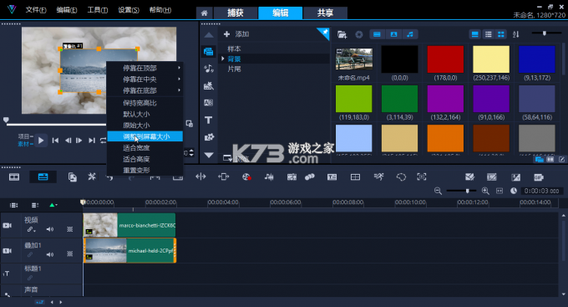Toggle video filter in library
568x307 pixels.
tap(377, 34)
